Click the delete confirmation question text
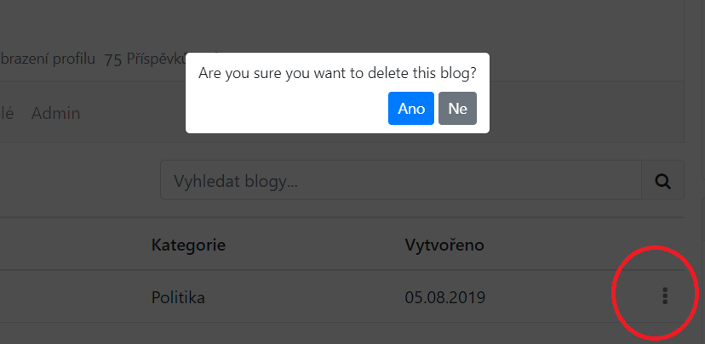The width and height of the screenshot is (705, 344). tap(337, 73)
